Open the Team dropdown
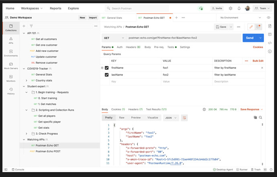This screenshot has width=277, height=177. [262, 8]
